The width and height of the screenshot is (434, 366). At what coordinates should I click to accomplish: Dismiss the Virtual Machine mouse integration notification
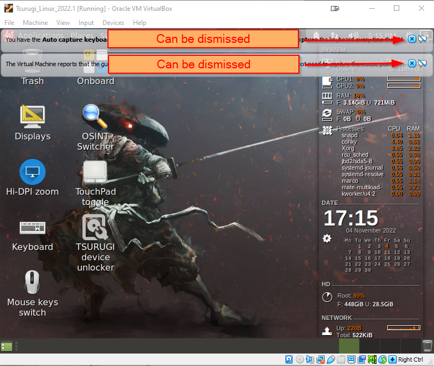(412, 63)
